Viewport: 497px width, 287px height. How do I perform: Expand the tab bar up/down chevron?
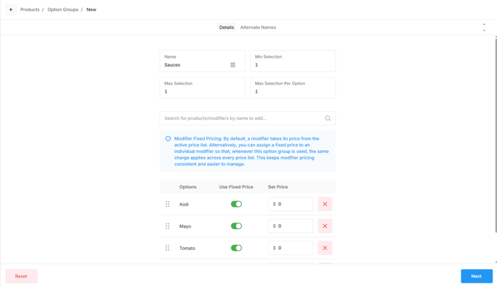click(x=484, y=27)
